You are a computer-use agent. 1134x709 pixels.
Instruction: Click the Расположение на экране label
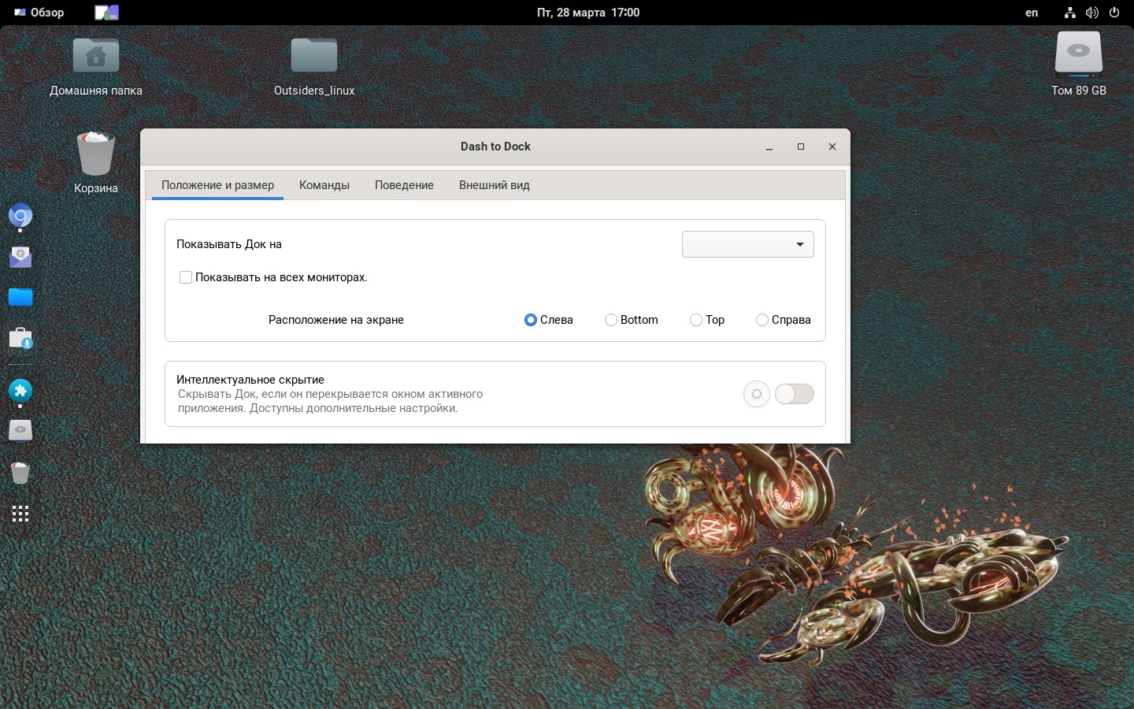[x=336, y=320]
